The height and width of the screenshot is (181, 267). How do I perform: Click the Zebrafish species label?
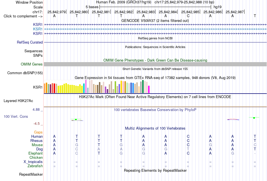(35, 166)
